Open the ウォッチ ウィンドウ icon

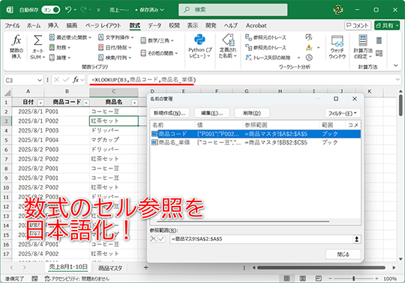coord(337,41)
